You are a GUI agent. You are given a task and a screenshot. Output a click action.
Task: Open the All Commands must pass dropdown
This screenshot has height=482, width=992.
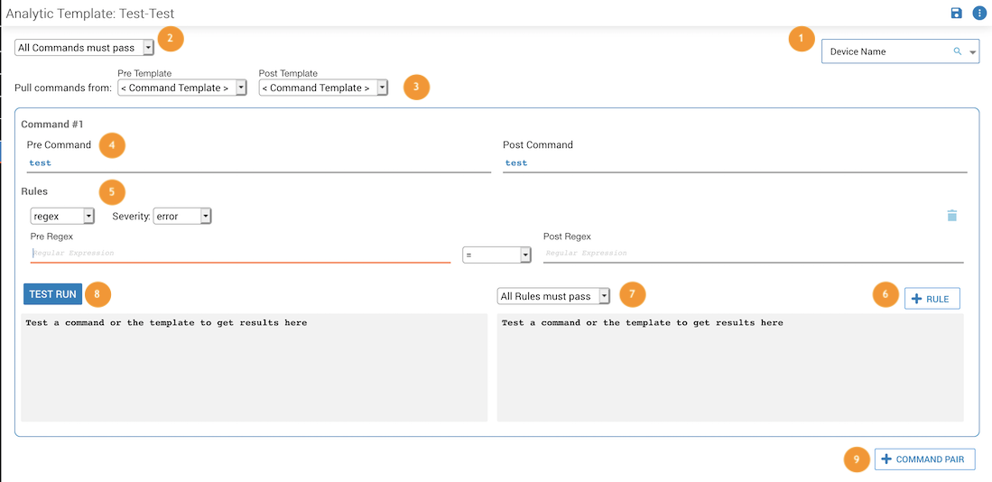(84, 48)
